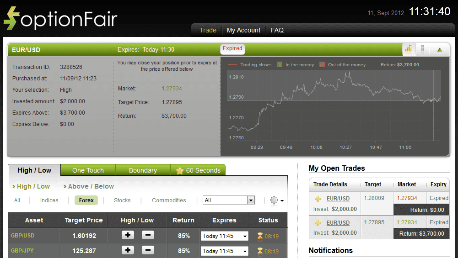Open the info icon in EUR/USD header

(422, 49)
